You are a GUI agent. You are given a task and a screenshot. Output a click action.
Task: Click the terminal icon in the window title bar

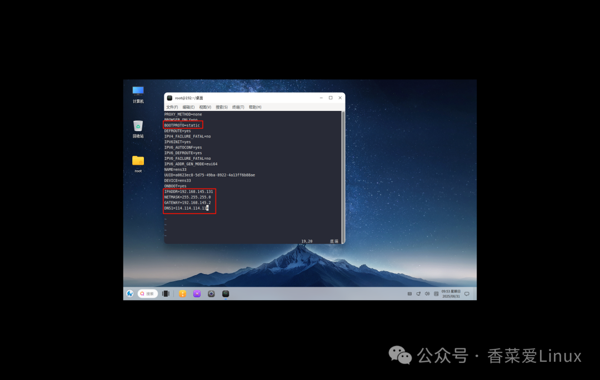click(x=169, y=98)
